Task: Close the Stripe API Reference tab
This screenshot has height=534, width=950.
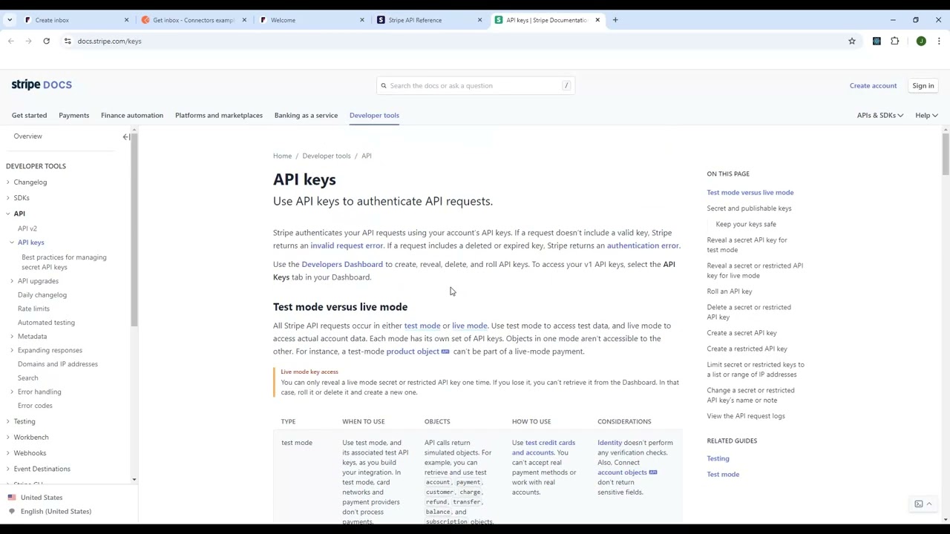Action: click(479, 20)
